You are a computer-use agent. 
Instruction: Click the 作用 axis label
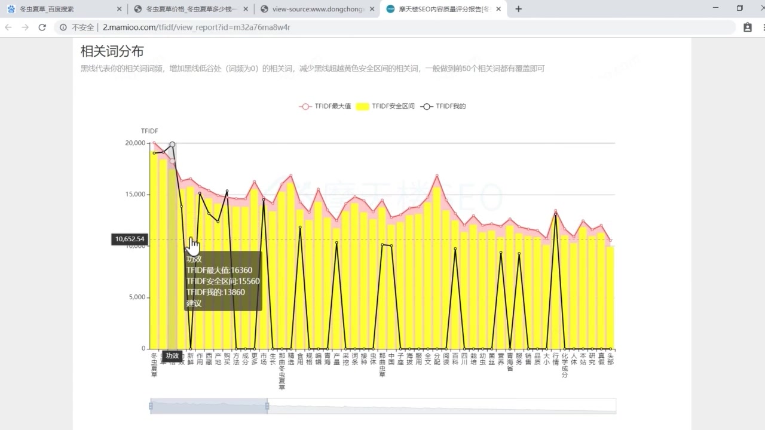tap(200, 358)
